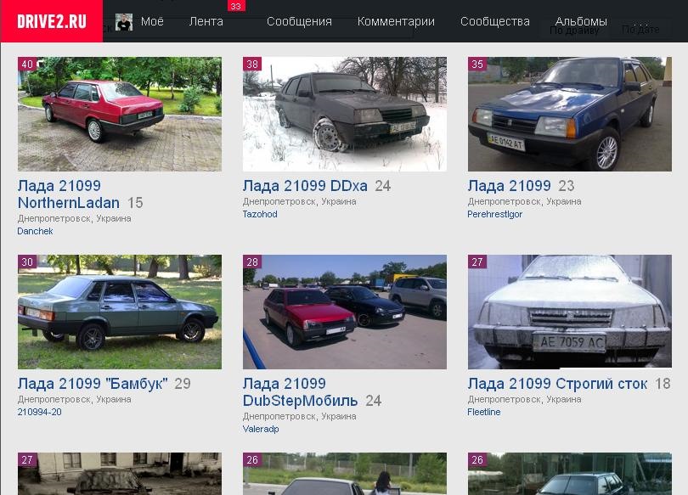Visit user Fleetline's profile
The height and width of the screenshot is (495, 688).
(x=483, y=412)
